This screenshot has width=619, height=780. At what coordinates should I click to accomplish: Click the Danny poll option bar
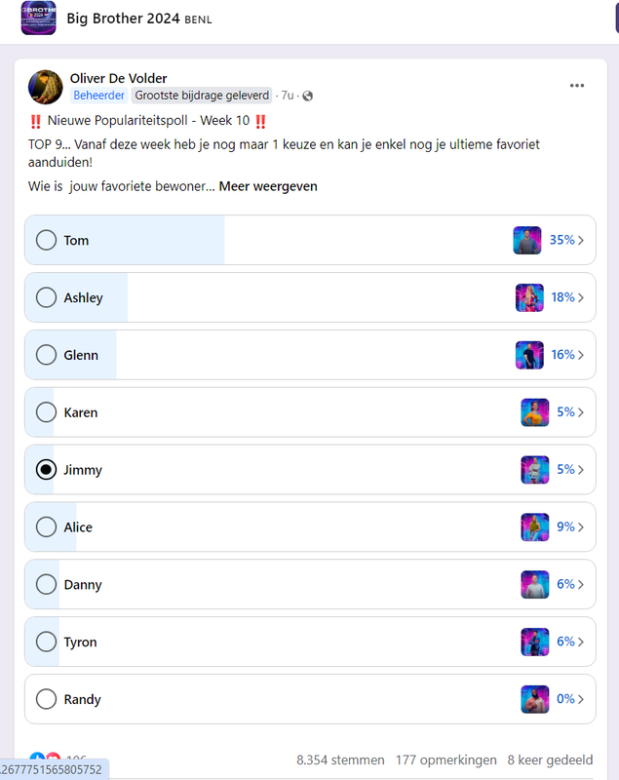310,584
